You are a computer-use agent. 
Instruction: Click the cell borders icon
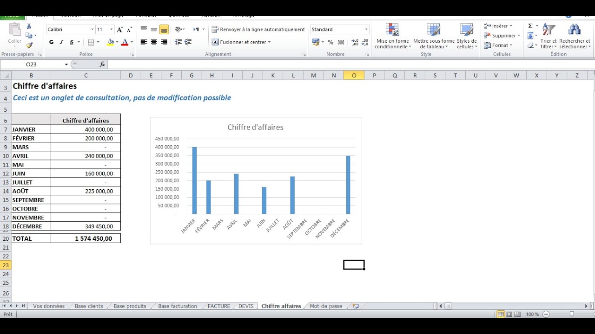91,42
